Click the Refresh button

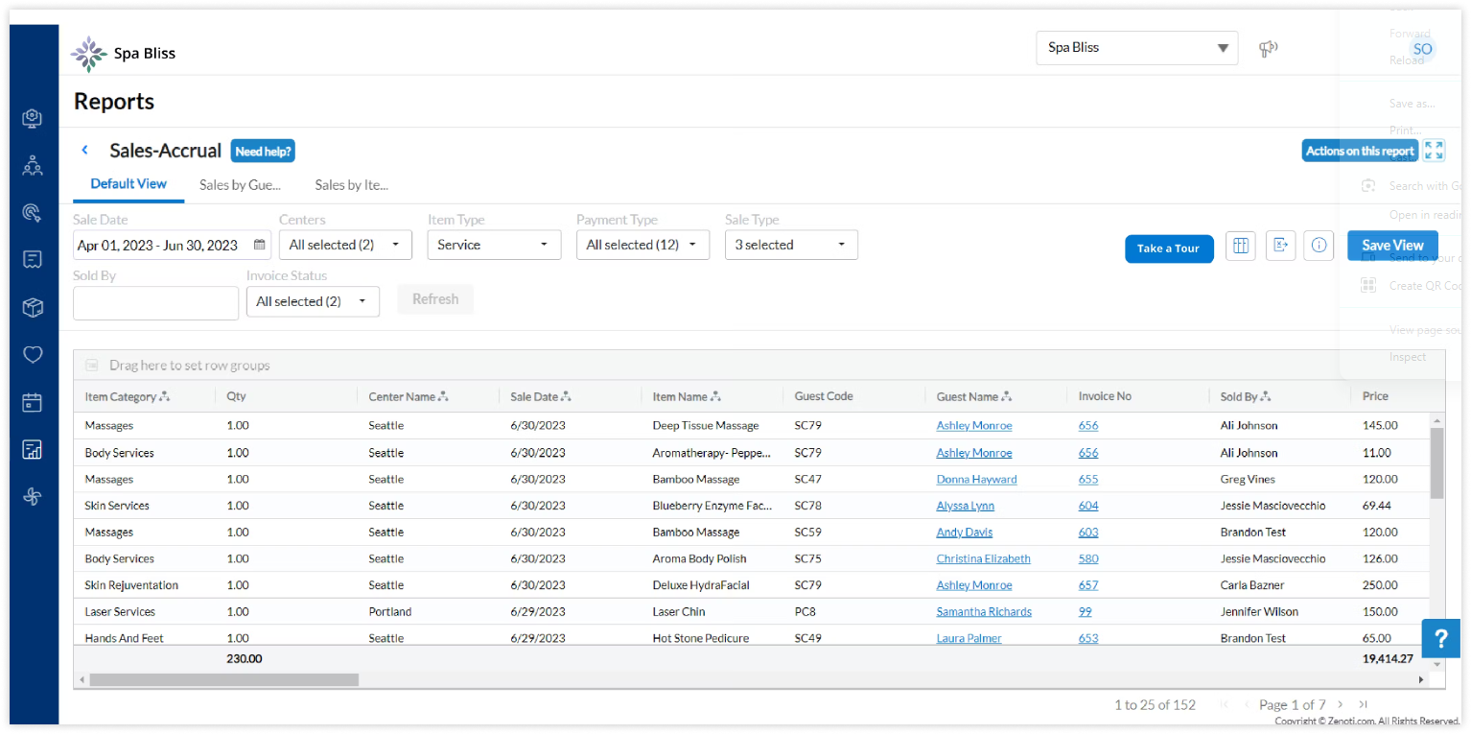pyautogui.click(x=435, y=299)
